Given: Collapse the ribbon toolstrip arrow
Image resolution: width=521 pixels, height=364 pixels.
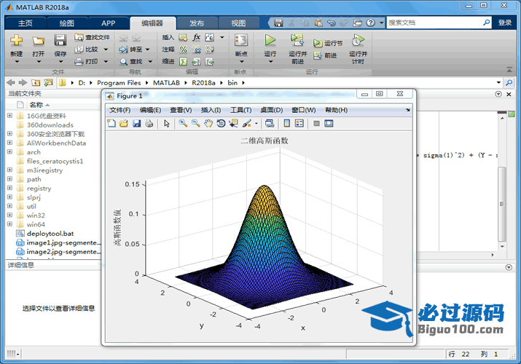Looking at the screenshot, I should coord(509,70).
